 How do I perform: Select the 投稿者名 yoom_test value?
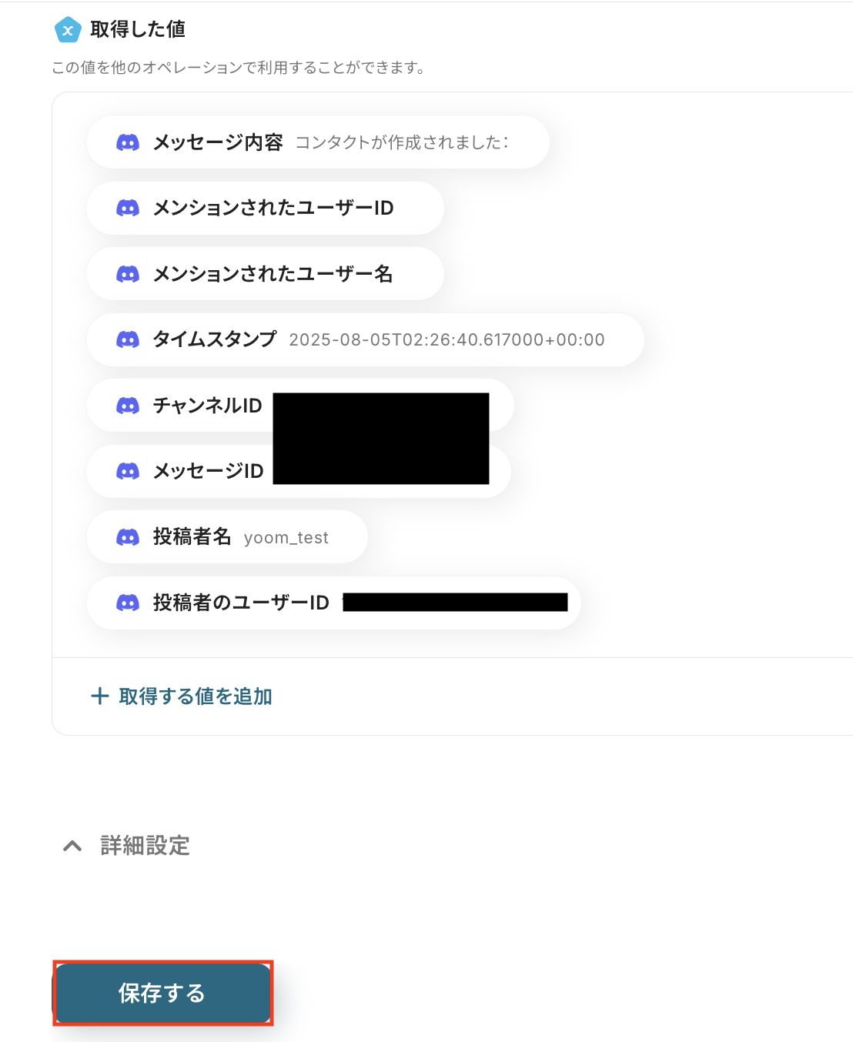pyautogui.click(x=286, y=538)
